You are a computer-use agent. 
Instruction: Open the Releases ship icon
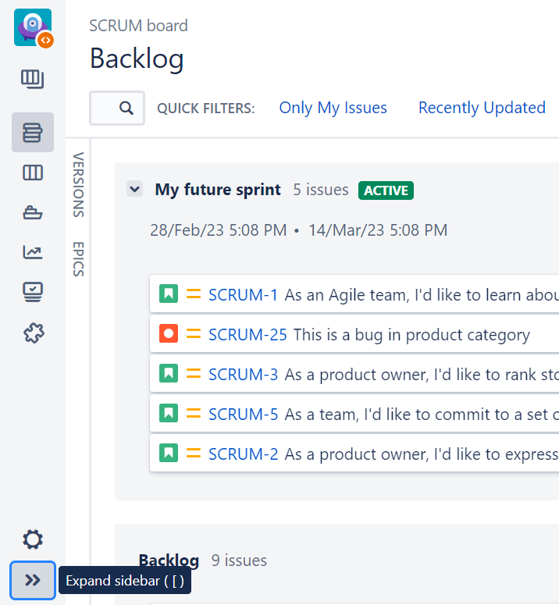coord(33,212)
